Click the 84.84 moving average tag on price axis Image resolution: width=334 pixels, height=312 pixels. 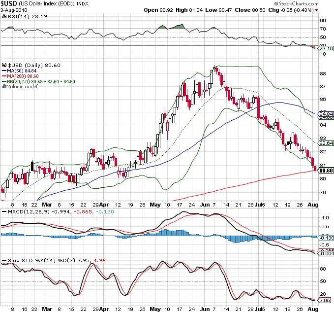pyautogui.click(x=326, y=114)
